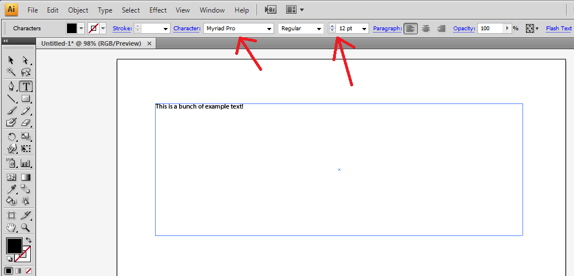The image size is (574, 276).
Task: Select the Column Graph tool
Action: pyautogui.click(x=26, y=163)
